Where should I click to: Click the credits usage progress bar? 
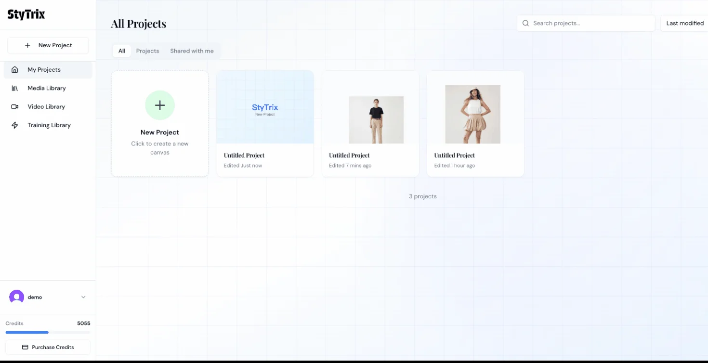(48, 332)
